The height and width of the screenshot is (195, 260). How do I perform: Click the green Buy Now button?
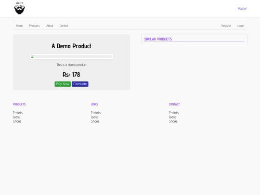[63, 84]
